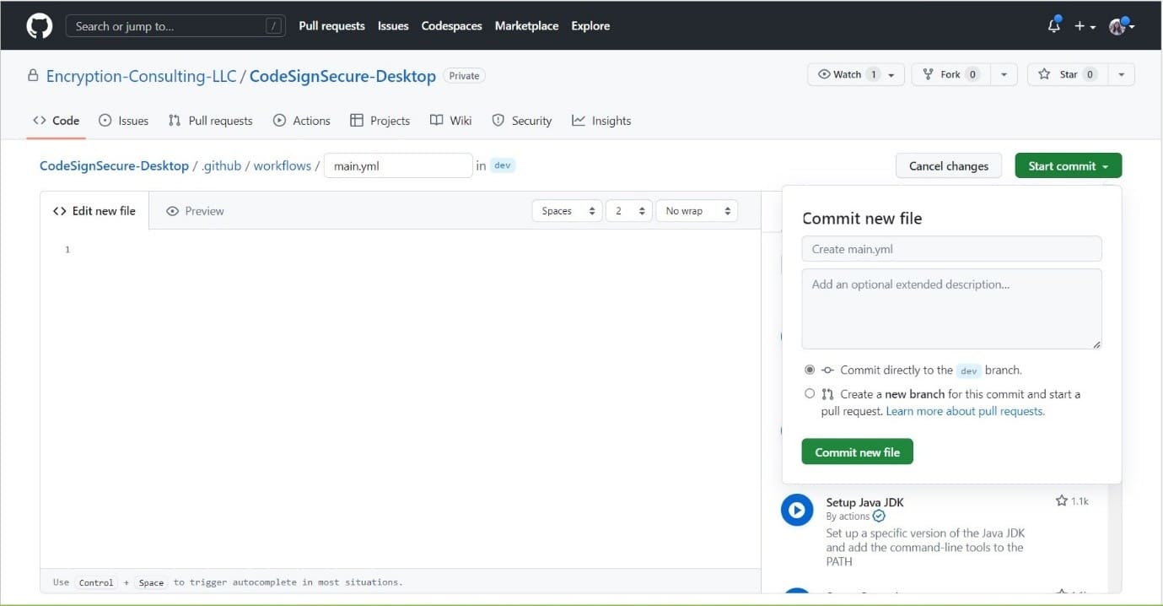Open Issues in the top navigation
Image resolution: width=1163 pixels, height=606 pixels.
[393, 26]
